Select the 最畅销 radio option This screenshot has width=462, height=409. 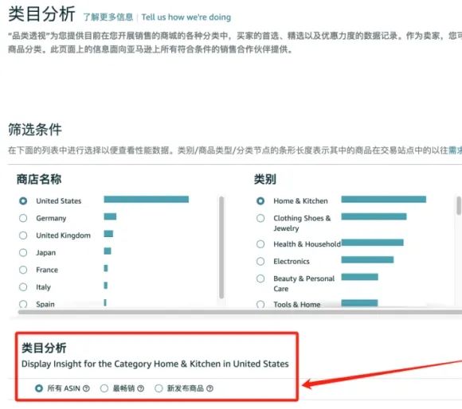point(104,388)
